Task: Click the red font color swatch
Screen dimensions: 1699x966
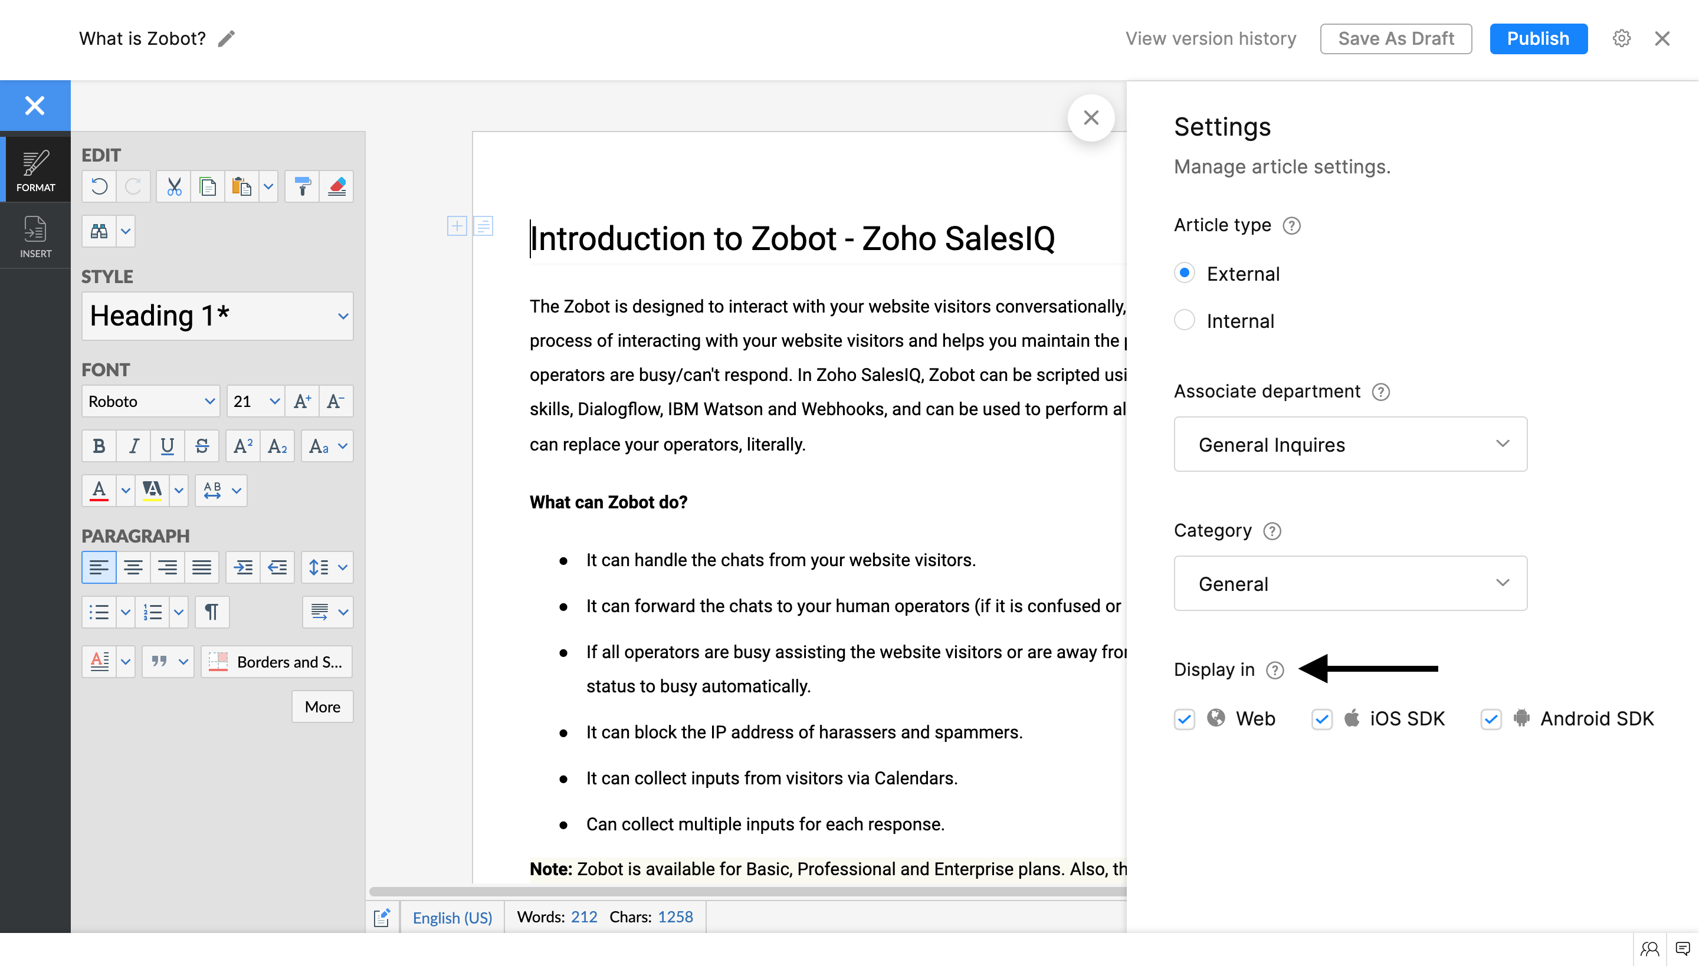Action: (x=99, y=490)
